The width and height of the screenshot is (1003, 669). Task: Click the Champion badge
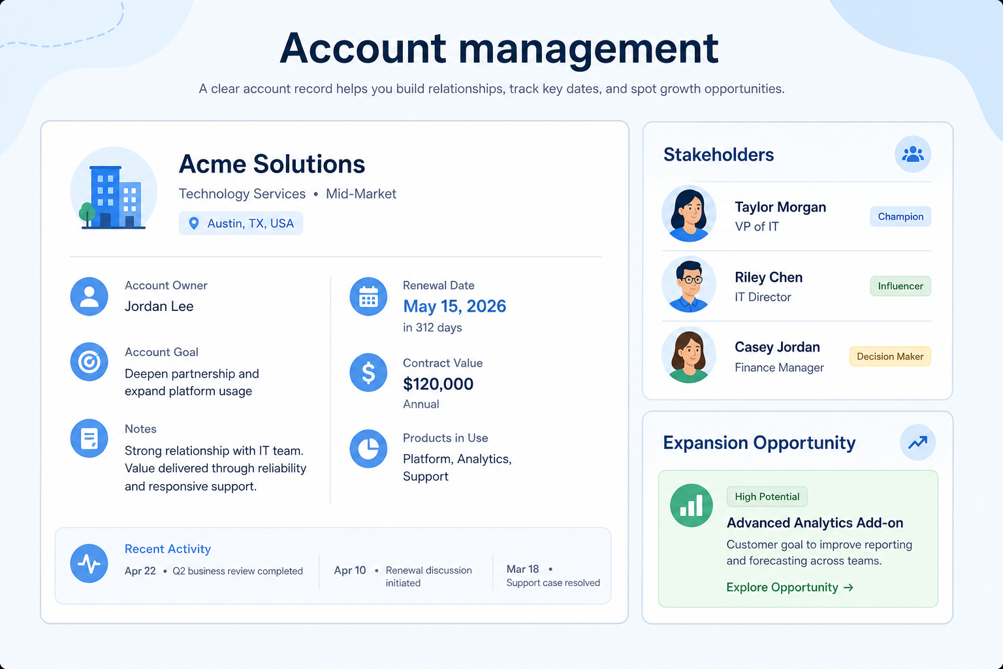(900, 216)
